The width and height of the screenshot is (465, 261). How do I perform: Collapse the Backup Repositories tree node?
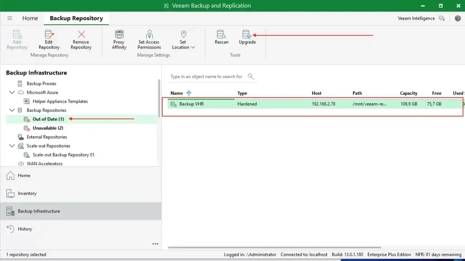click(12, 110)
